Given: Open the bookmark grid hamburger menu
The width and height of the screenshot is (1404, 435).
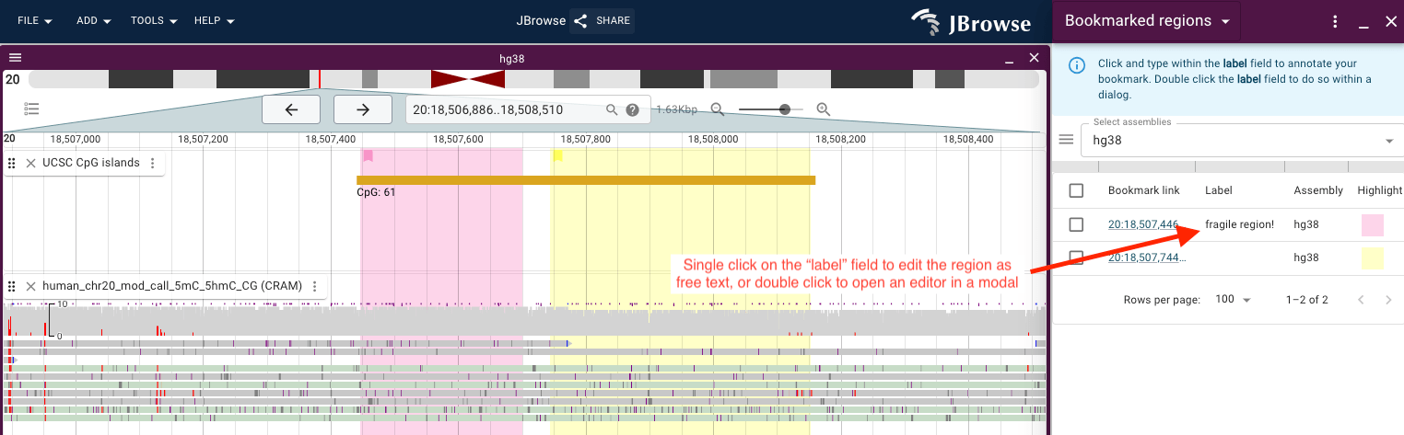Looking at the screenshot, I should click(x=1066, y=140).
